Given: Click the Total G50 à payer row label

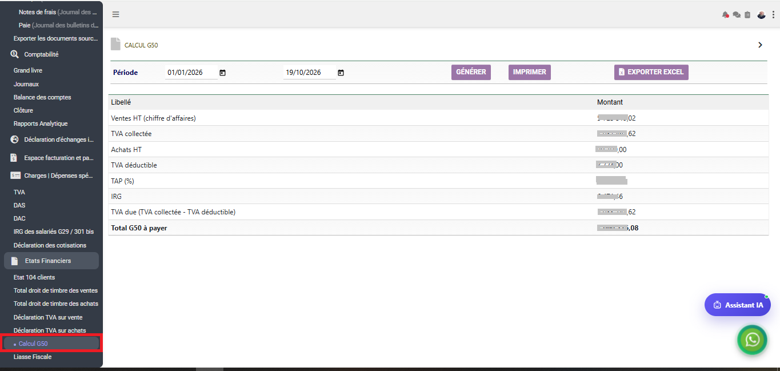Looking at the screenshot, I should 139,228.
